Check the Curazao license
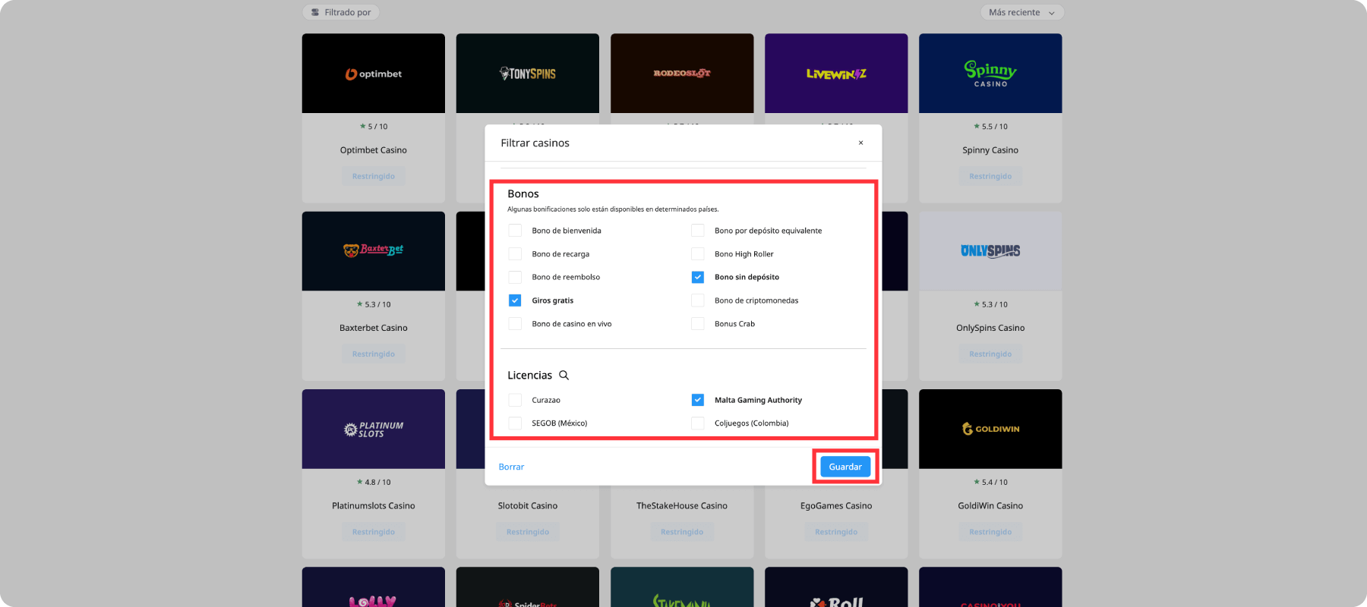 [x=515, y=400]
